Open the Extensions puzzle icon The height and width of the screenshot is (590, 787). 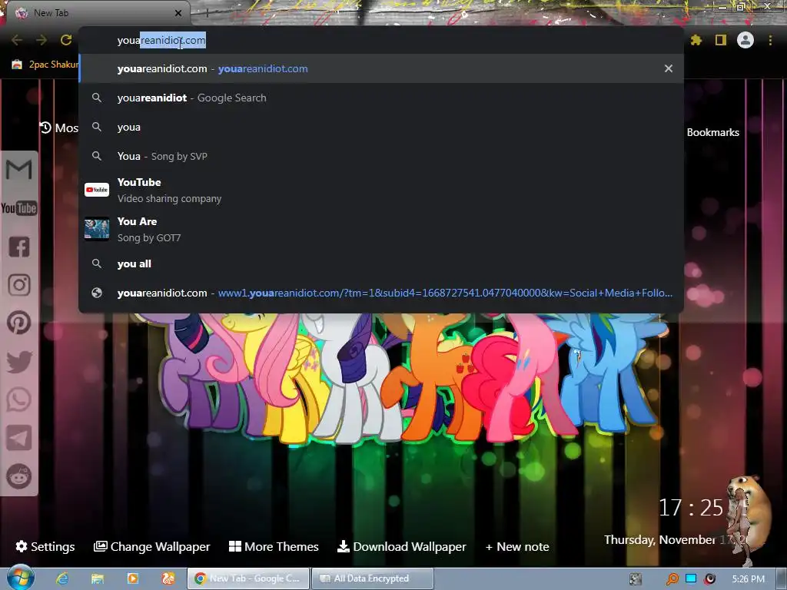(696, 40)
